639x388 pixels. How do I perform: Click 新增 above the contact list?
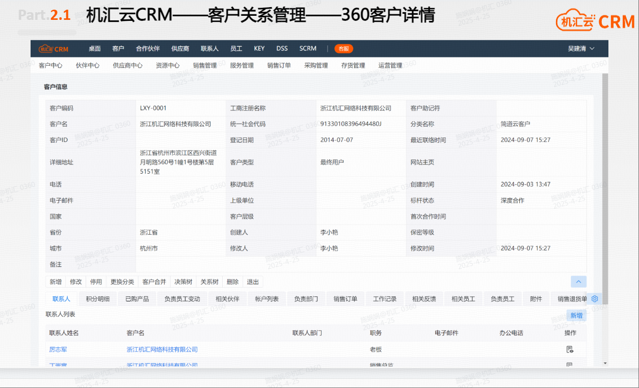[x=576, y=316]
